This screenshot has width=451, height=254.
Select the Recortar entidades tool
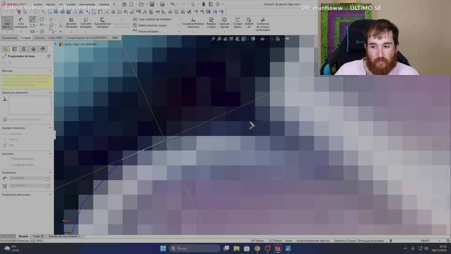tap(71, 23)
